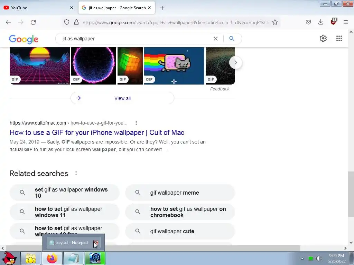The width and height of the screenshot is (354, 265).
Task: Close the Google Search tab
Action: 149,8
